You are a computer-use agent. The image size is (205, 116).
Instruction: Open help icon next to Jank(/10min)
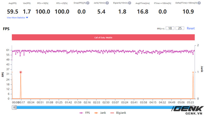(107, 3)
